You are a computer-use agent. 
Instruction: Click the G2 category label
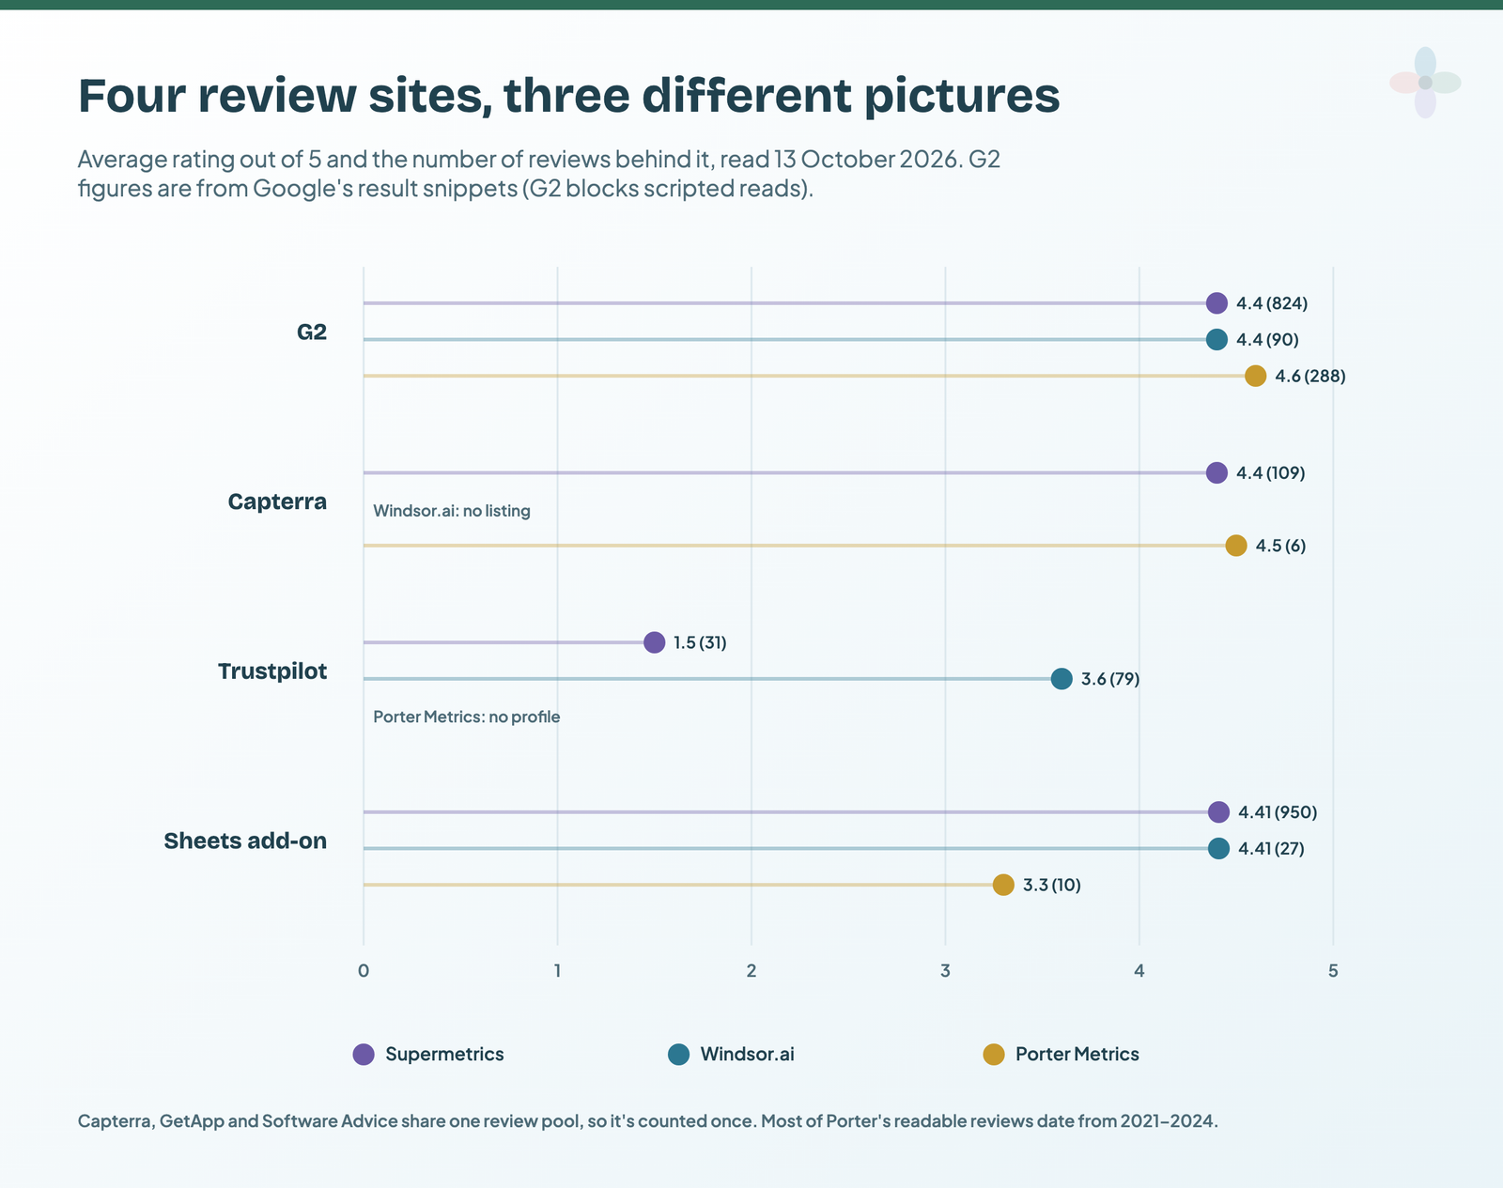(312, 332)
